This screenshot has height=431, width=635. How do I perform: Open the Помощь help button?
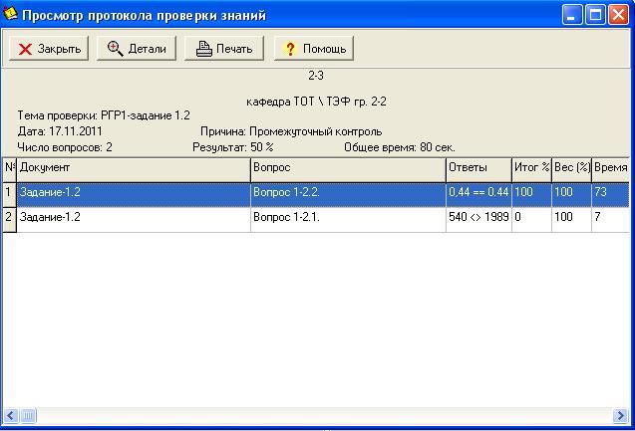tap(314, 49)
